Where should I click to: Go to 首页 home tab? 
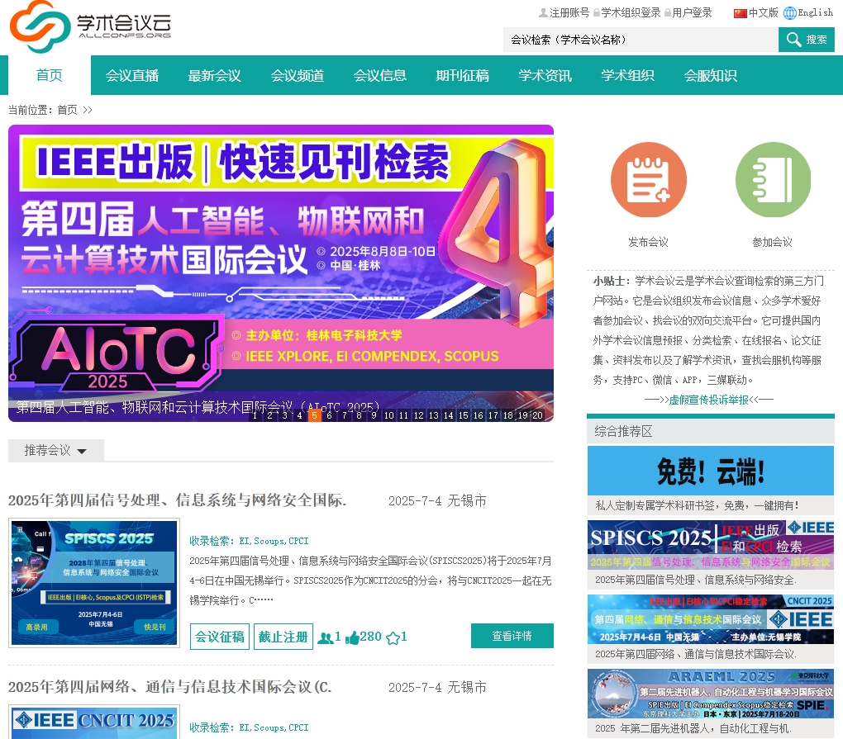[50, 75]
